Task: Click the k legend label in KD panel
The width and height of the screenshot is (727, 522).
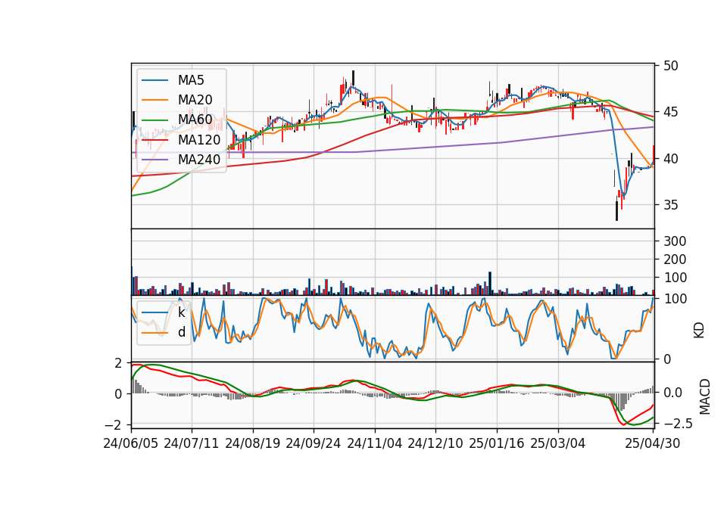Action: click(x=181, y=312)
